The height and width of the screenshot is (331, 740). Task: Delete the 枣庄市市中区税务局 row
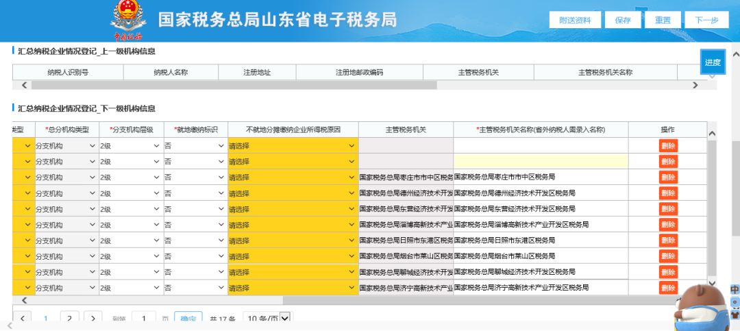[x=668, y=177]
